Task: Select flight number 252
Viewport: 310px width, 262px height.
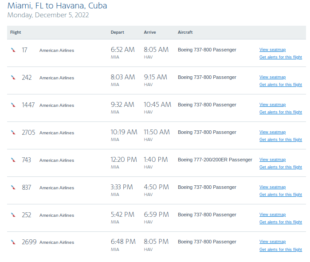Action: click(x=27, y=215)
